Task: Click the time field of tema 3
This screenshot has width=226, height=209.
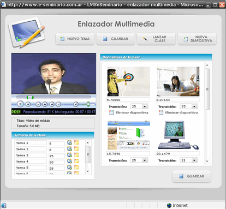Action: 57,156
